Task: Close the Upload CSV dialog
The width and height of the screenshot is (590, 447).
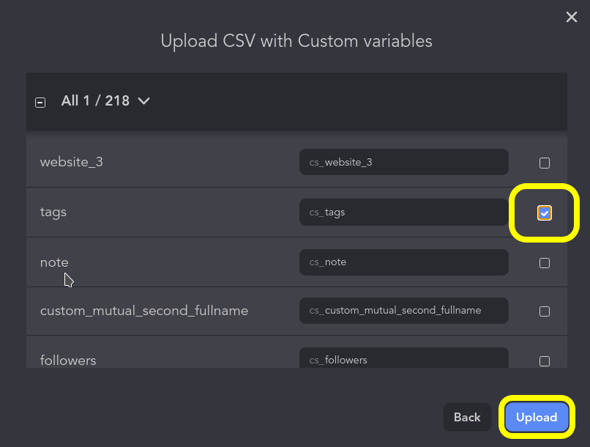Action: 571,17
